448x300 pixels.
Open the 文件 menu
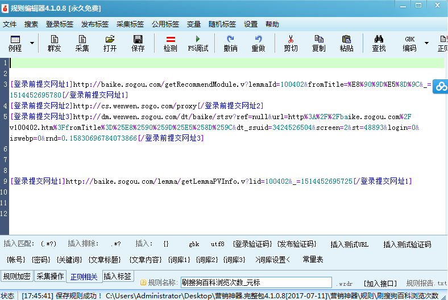(10, 24)
